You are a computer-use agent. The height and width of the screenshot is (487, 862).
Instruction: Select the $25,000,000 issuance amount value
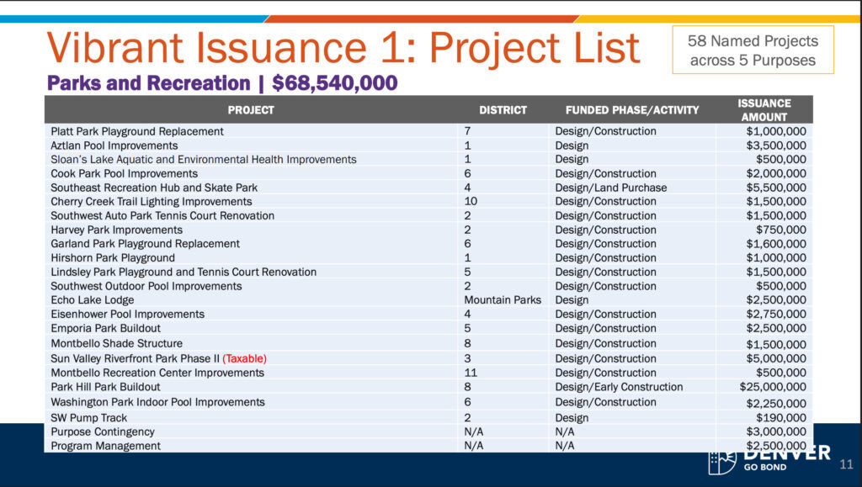[x=773, y=387]
